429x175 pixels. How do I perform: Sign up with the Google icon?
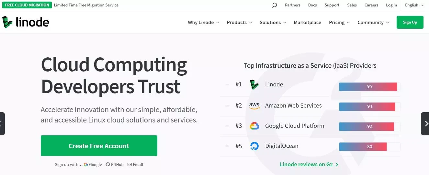86,164
